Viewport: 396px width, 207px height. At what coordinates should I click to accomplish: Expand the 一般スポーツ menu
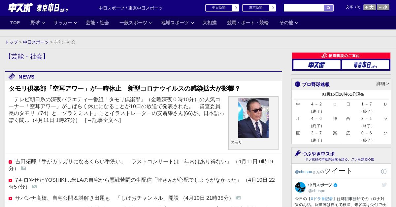click(x=136, y=23)
